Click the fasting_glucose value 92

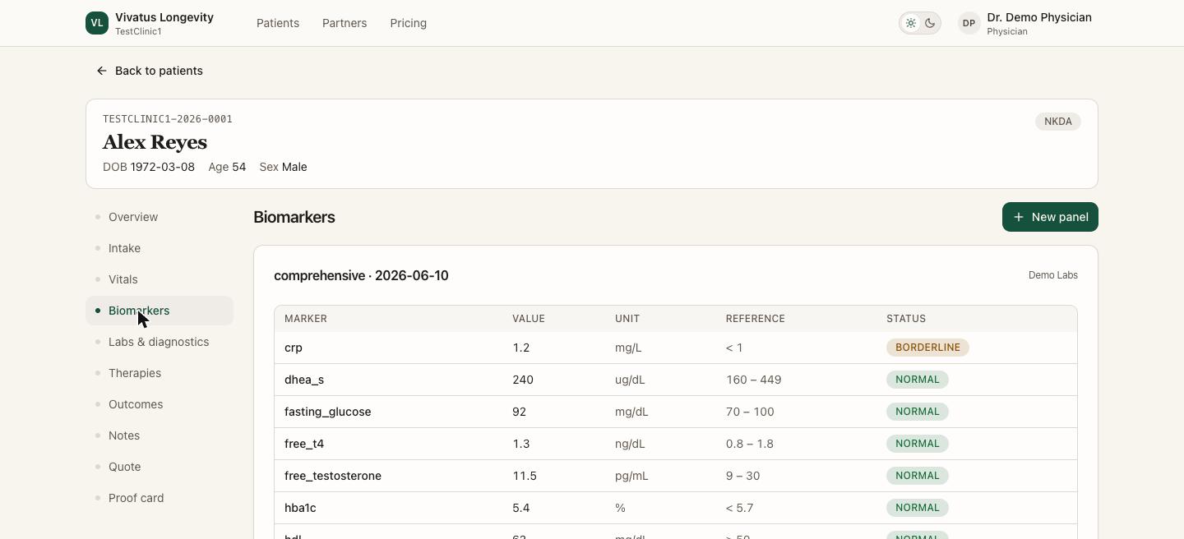[519, 412]
